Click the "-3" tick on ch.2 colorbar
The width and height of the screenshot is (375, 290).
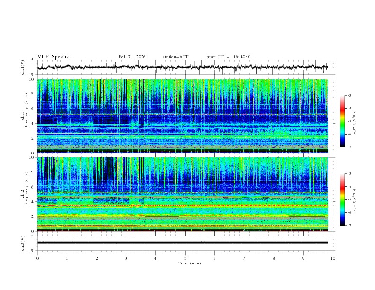pos(349,174)
